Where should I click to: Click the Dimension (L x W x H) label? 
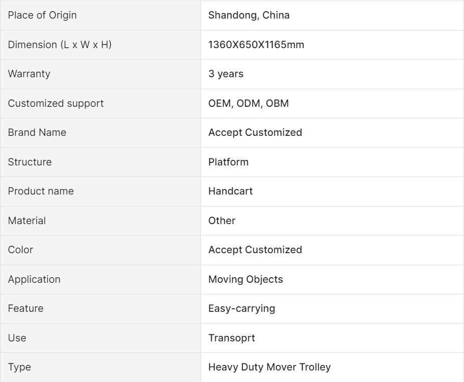pyautogui.click(x=60, y=45)
